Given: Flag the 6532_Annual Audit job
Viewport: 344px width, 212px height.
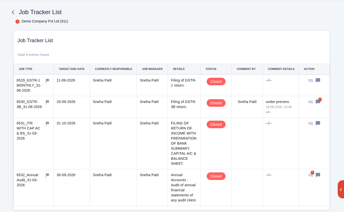Looking at the screenshot, I should click(47, 175).
